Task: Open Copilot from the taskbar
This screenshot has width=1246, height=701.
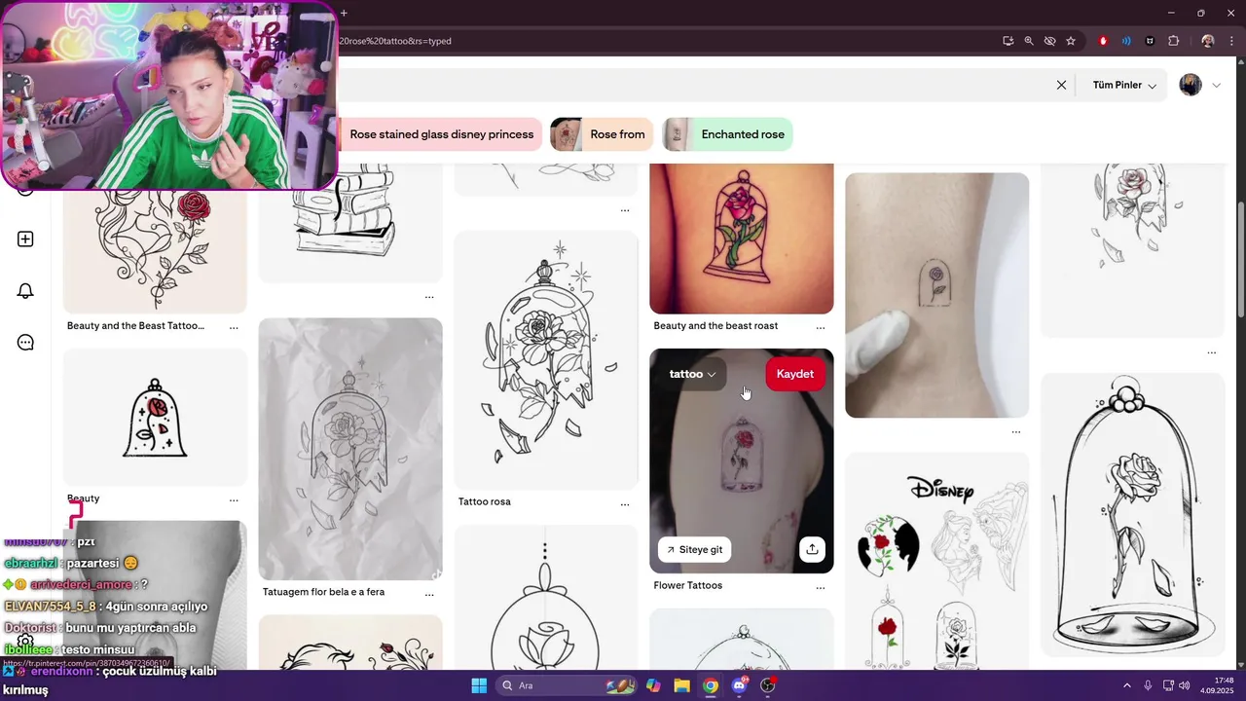Action: (654, 685)
